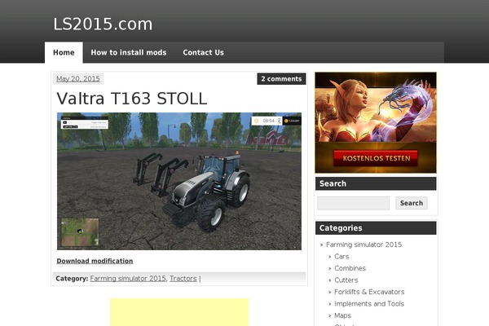Click the Search submit button

tap(412, 203)
